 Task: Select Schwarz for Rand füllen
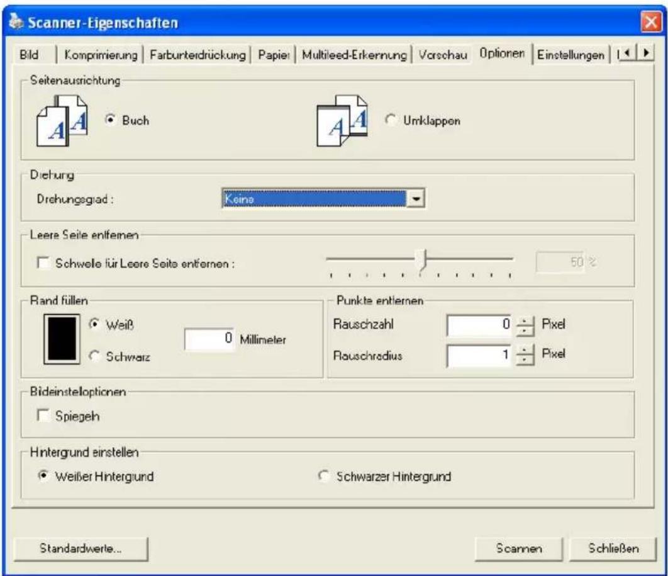[94, 356]
